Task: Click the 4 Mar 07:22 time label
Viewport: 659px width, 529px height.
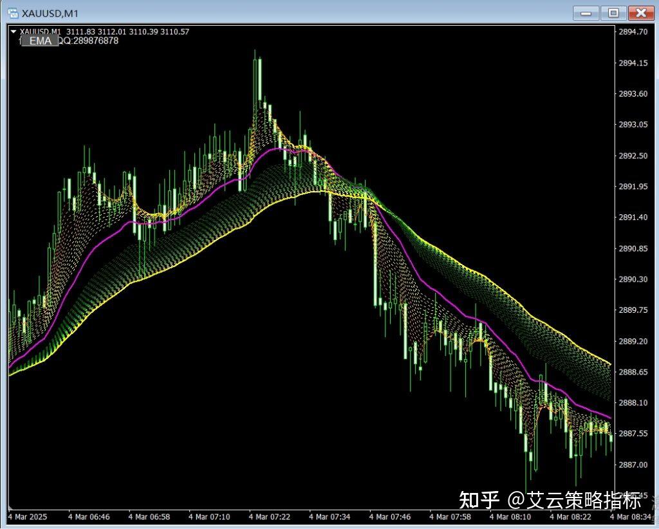Action: [270, 517]
